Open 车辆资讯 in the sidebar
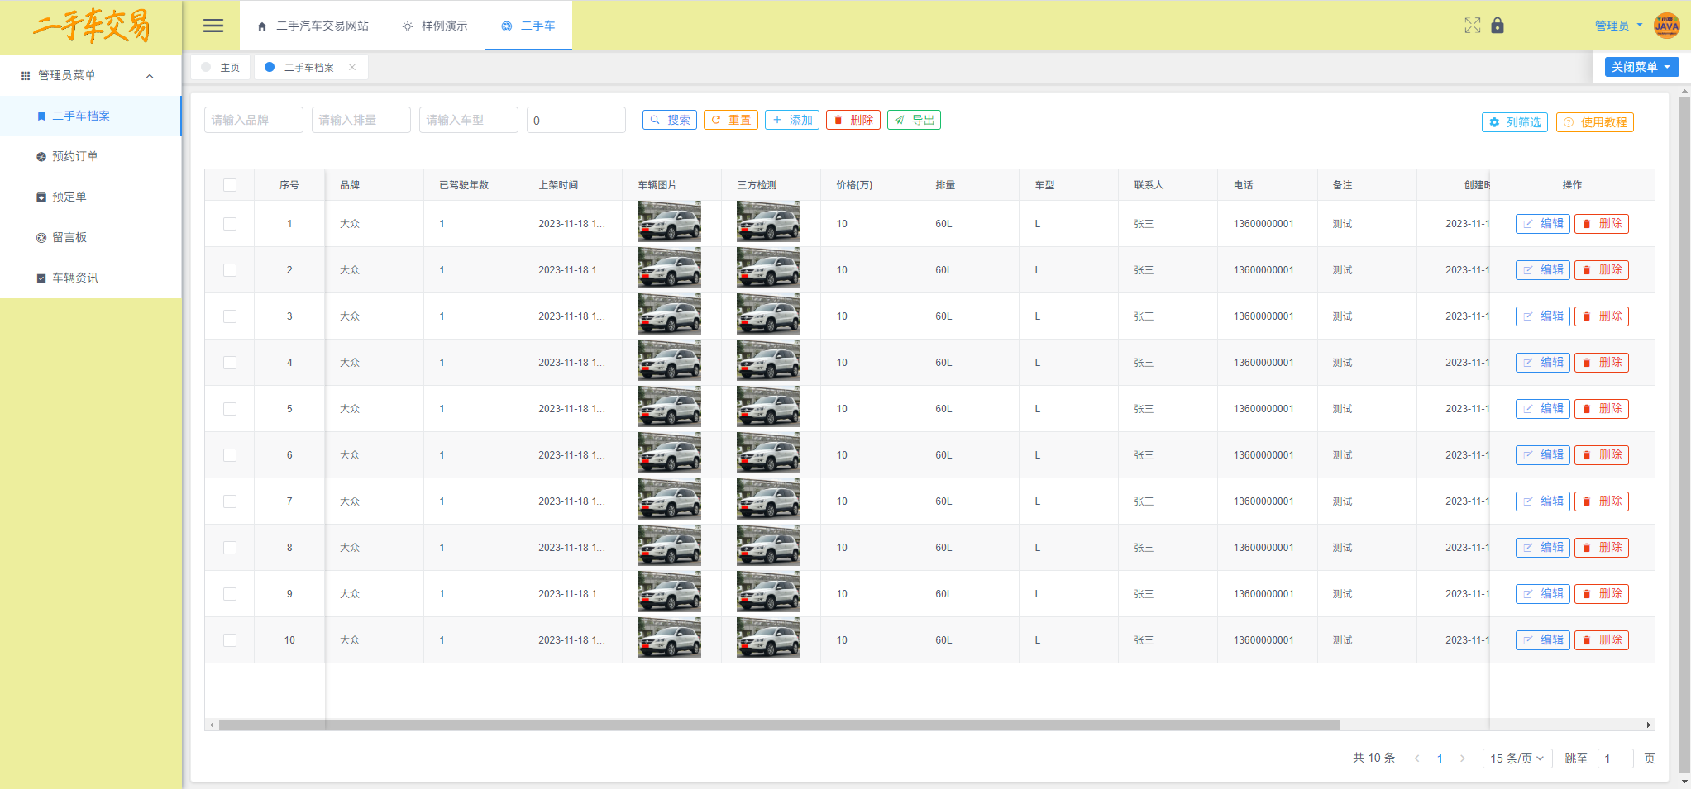Image resolution: width=1691 pixels, height=789 pixels. 74,278
